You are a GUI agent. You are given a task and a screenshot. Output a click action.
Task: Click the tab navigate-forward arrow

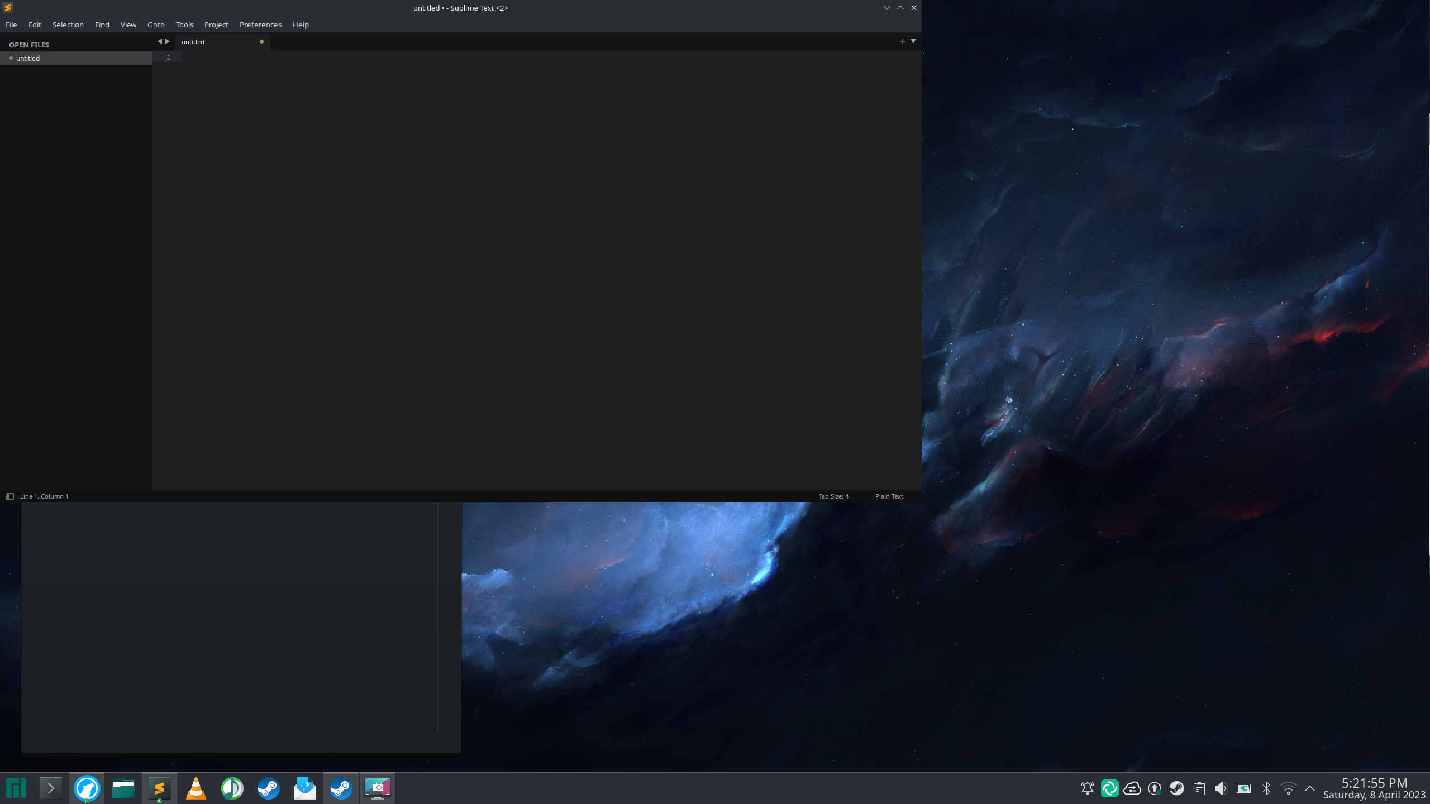[168, 41]
